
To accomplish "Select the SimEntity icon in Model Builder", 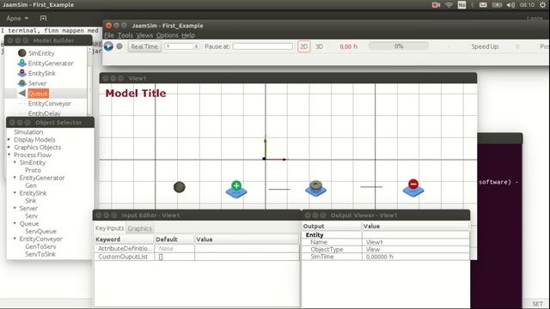I will (22, 53).
